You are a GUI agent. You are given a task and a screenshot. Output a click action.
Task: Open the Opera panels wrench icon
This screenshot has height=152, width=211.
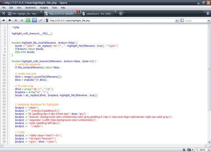pyautogui.click(x=3, y=14)
